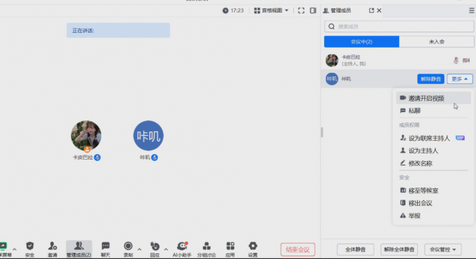476x259 pixels.
Task: Choose 设为主持人 in the menu
Action: [433, 150]
